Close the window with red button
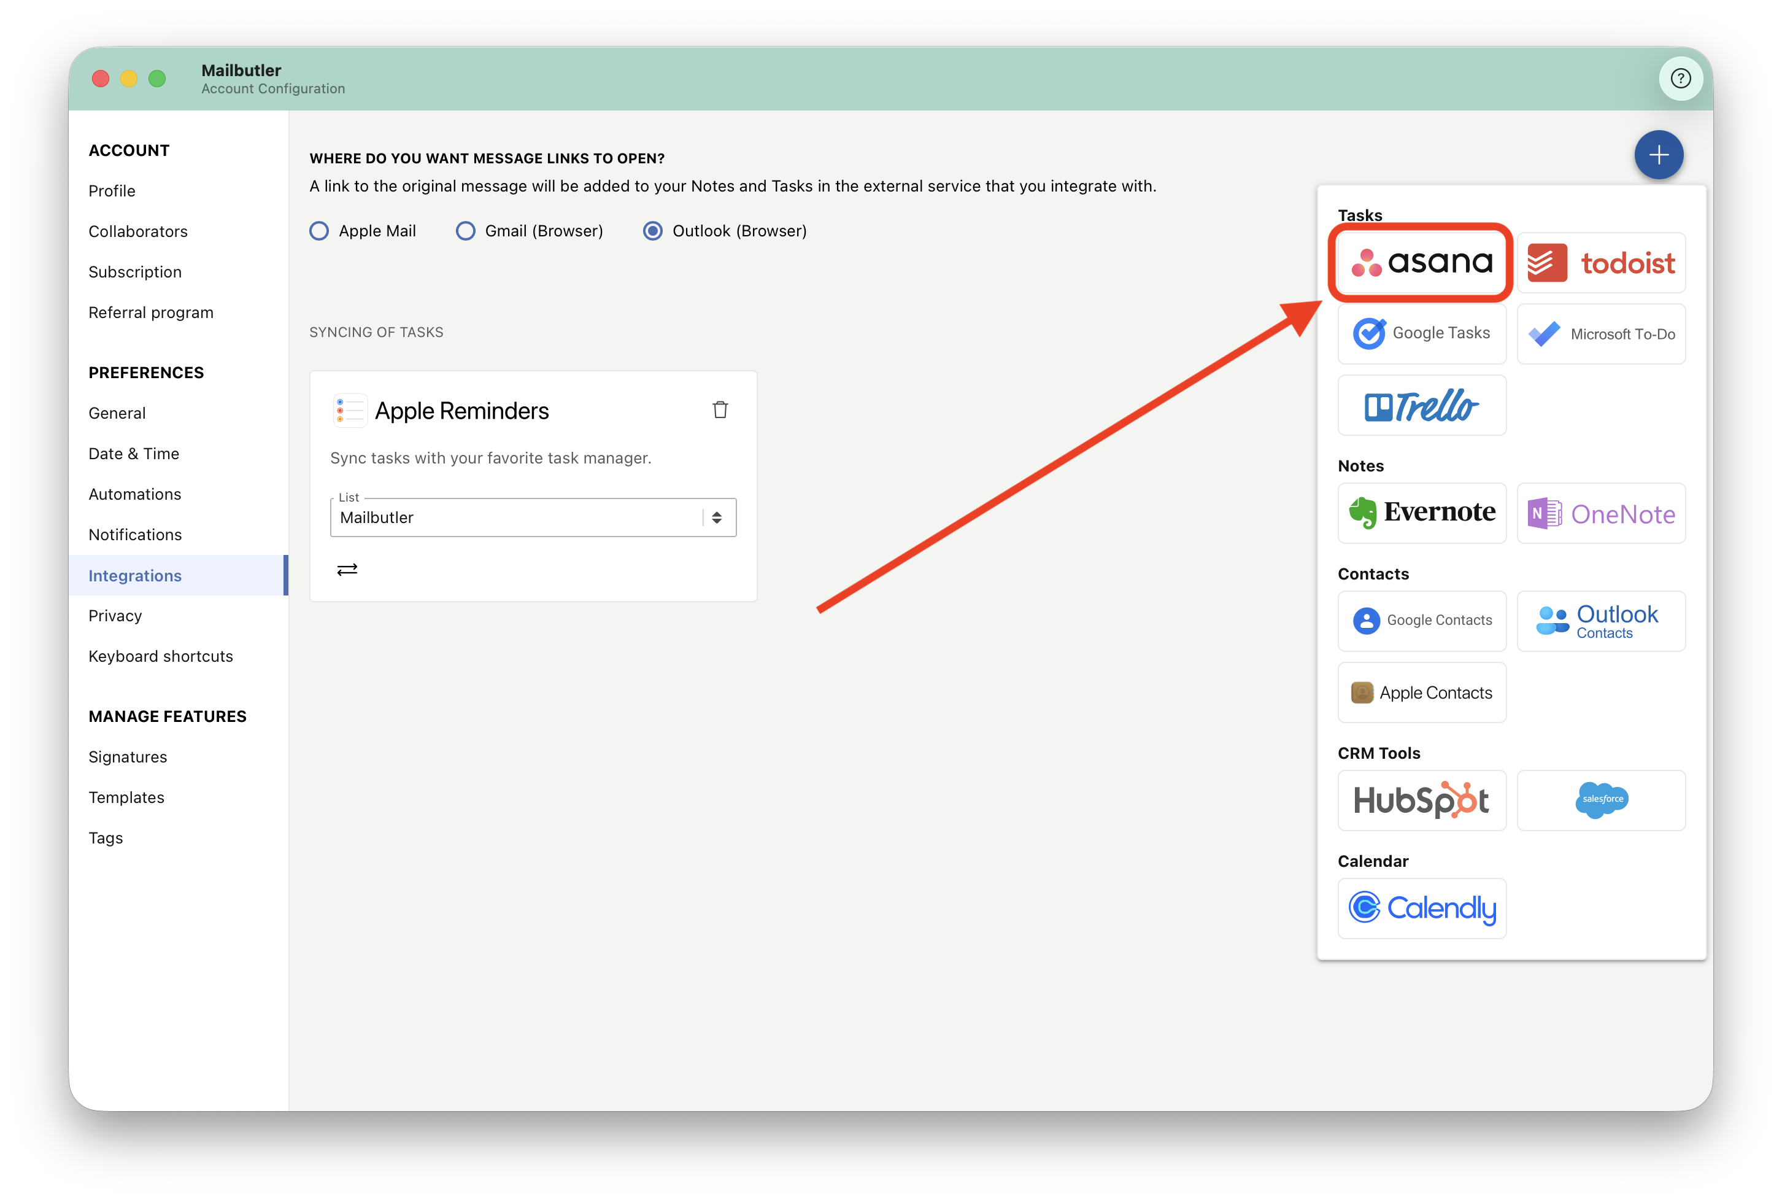This screenshot has height=1202, width=1782. (101, 78)
